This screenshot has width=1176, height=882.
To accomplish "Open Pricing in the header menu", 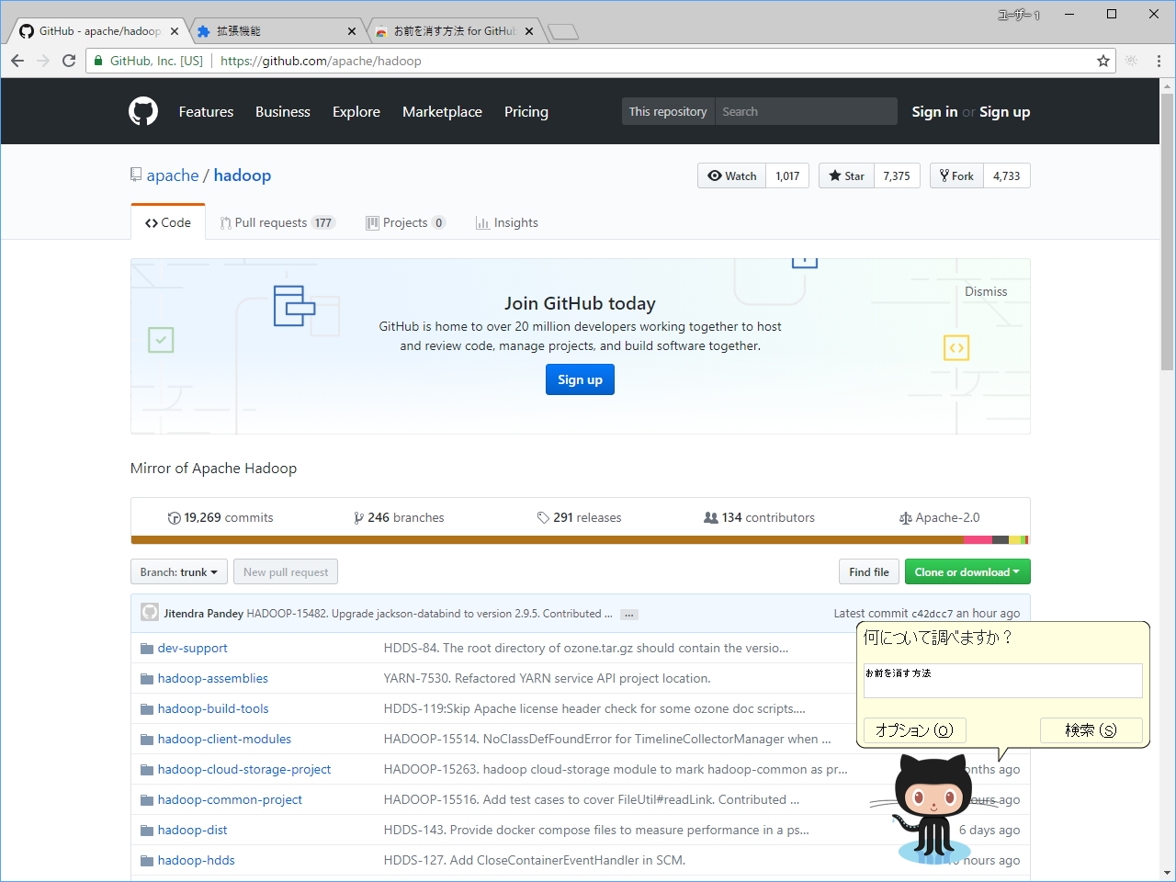I will click(526, 111).
